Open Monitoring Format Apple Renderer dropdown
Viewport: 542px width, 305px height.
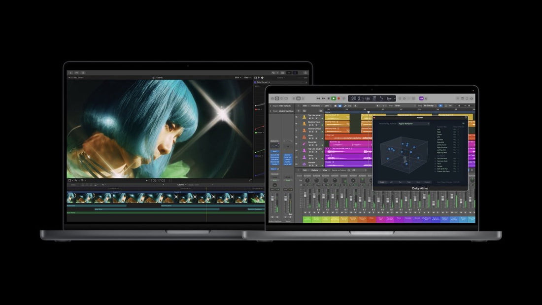tap(414, 124)
